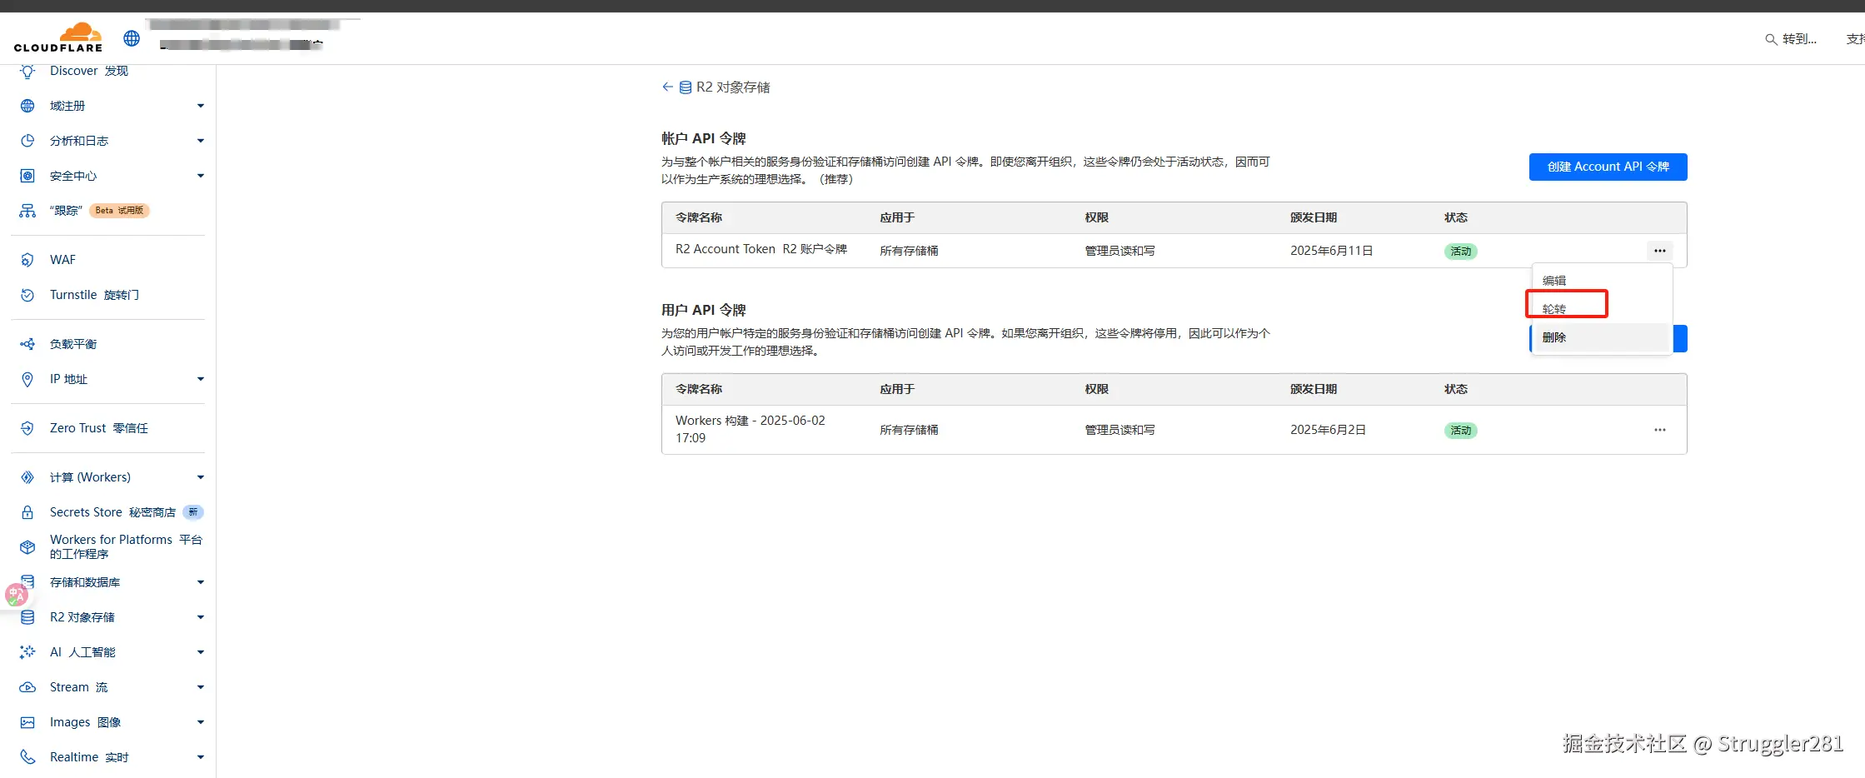Image resolution: width=1865 pixels, height=778 pixels.
Task: Expand the IP 地址 sidebar section
Action: tap(200, 379)
